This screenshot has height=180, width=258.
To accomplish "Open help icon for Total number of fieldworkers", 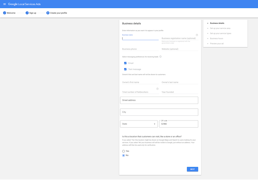I will point(157,89).
